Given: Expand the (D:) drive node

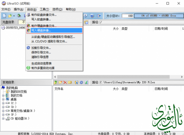Looking at the screenshot, I should click(x=3, y=107).
